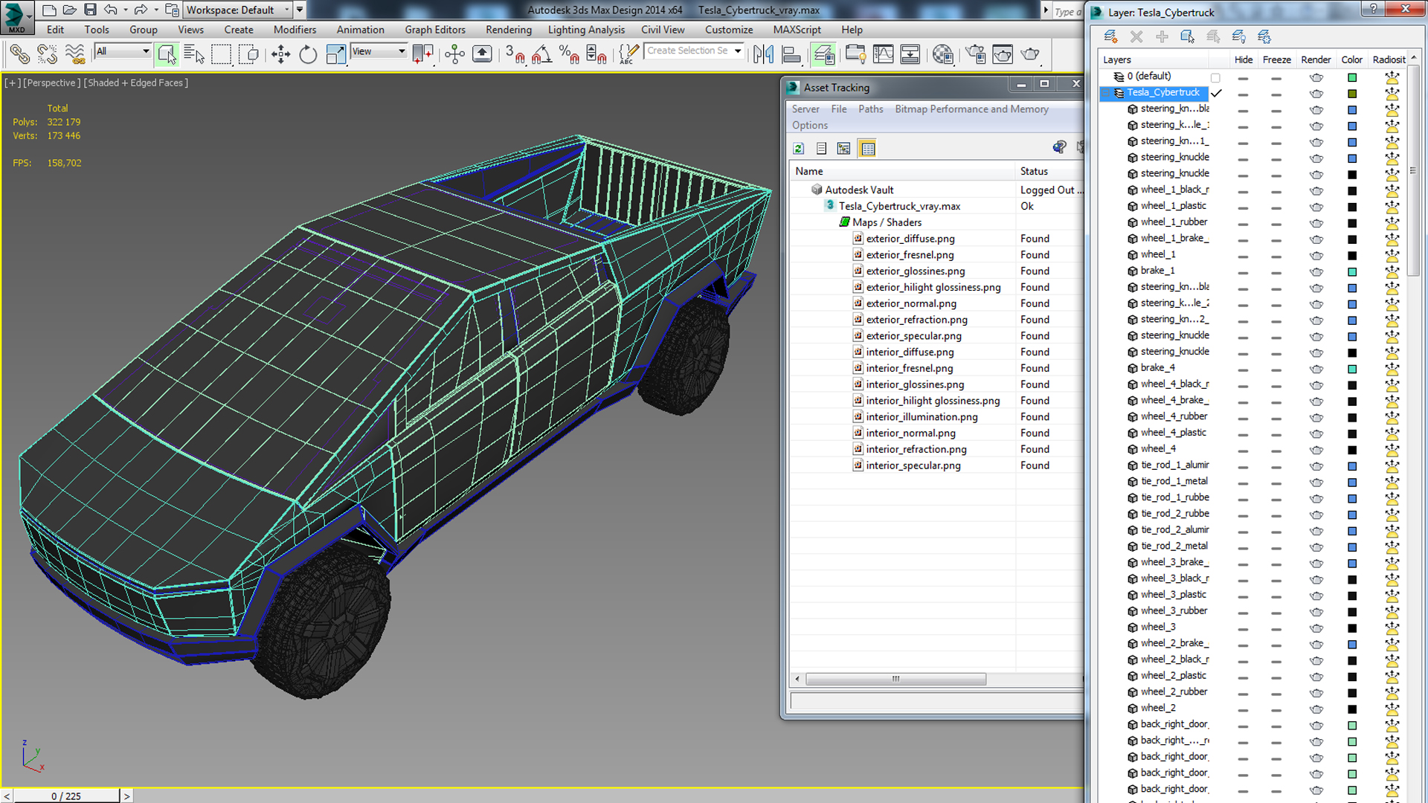Open the Render Setup teapot icon
This screenshot has height=803, width=1428.
975,54
